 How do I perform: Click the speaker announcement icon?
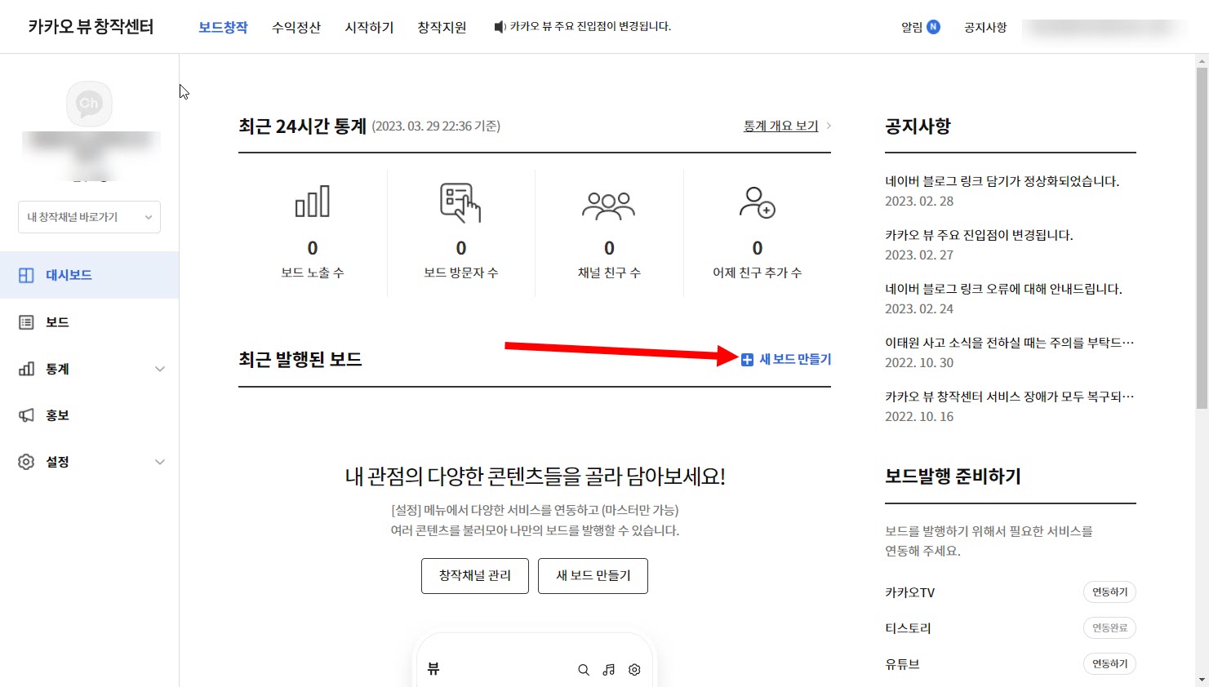[x=500, y=27]
